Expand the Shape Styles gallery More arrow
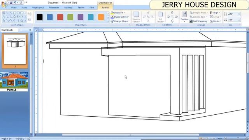The image size is (249, 140). coord(108,21)
